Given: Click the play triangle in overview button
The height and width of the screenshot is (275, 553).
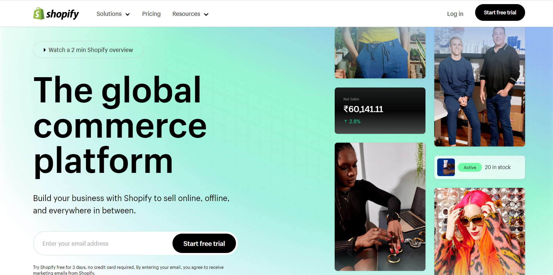Looking at the screenshot, I should [45, 50].
